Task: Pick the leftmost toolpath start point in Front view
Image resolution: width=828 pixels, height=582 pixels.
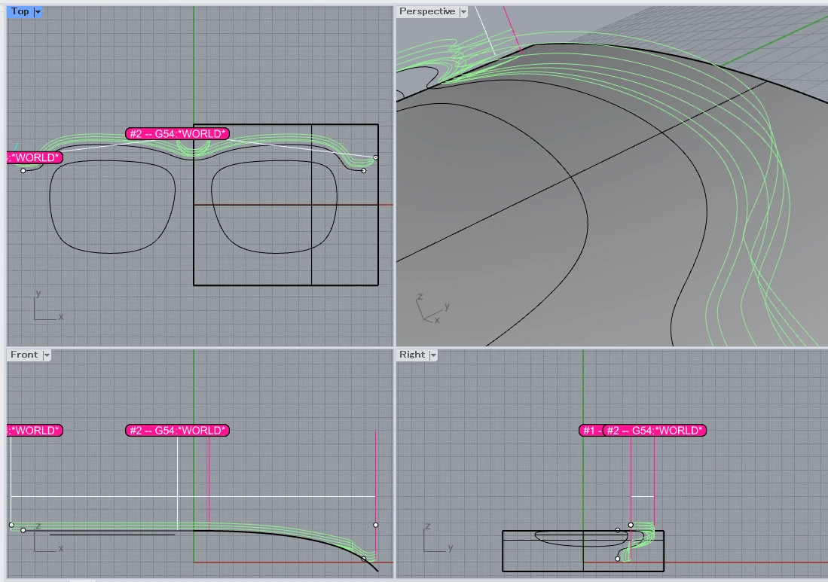Action: (11, 525)
